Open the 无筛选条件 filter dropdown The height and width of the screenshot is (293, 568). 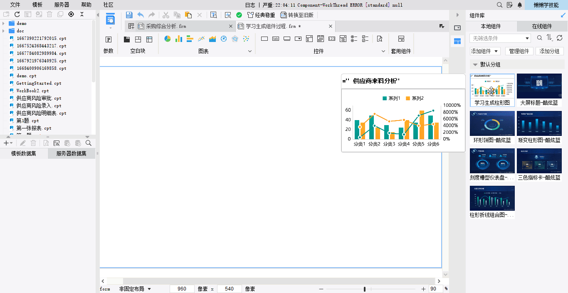click(x=500, y=38)
